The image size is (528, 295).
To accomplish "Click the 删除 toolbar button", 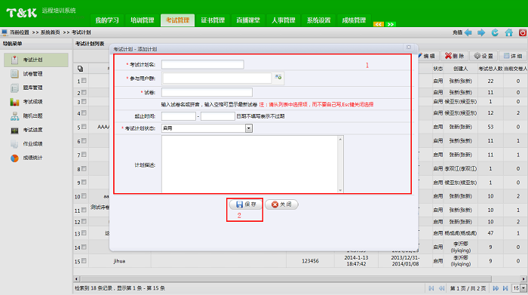I will click(x=455, y=56).
